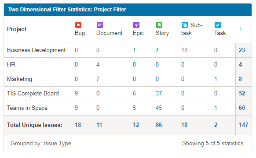Open Business Development Epic count 1

(134, 50)
